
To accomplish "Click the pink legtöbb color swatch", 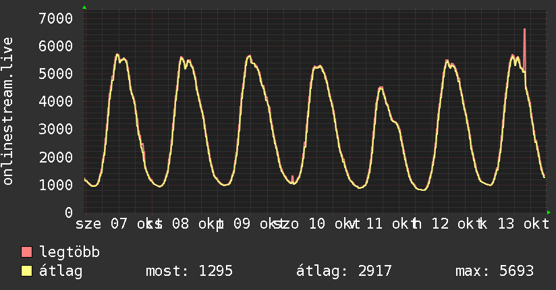I will click(26, 252).
